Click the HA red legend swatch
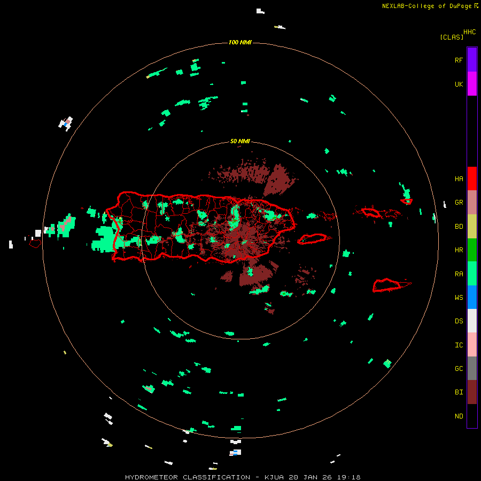This screenshot has width=481, height=481. [x=472, y=179]
